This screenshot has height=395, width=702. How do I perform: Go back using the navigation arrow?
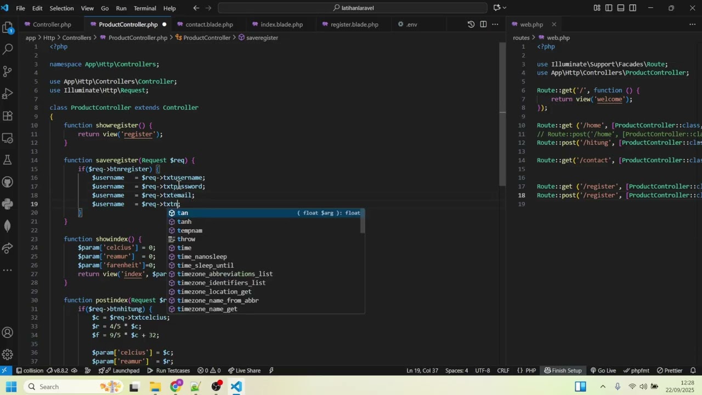(x=196, y=8)
